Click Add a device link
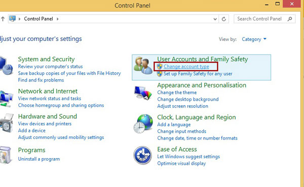This screenshot has width=304, height=187. 32,130
